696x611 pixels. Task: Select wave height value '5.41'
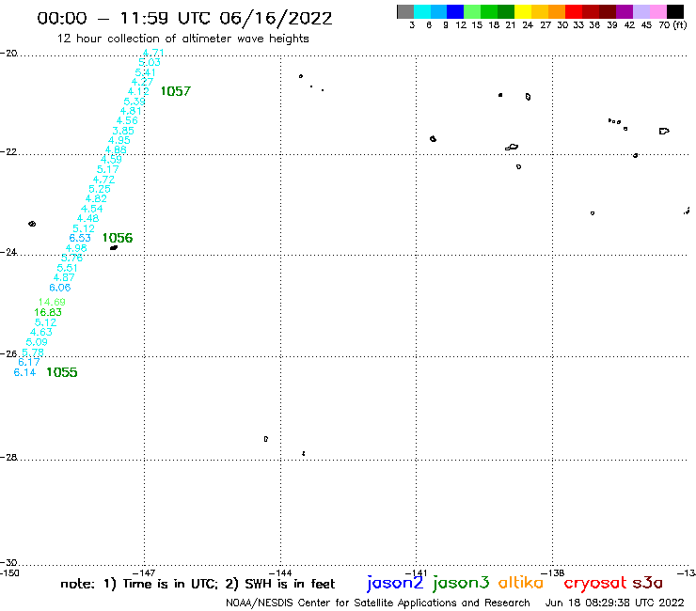tap(146, 72)
